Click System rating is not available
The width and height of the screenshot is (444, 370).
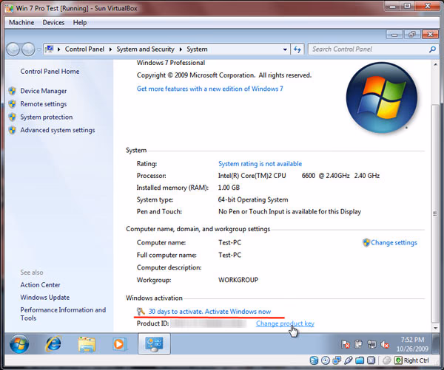coord(260,164)
